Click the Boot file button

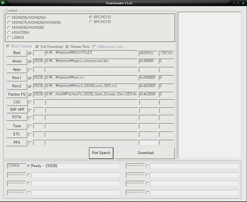tap(17, 53)
